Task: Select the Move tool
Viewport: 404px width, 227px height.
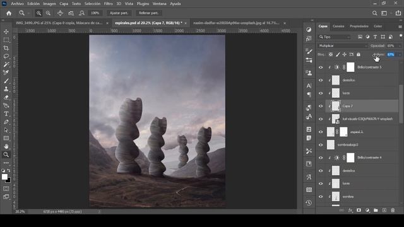Action: (x=6, y=32)
